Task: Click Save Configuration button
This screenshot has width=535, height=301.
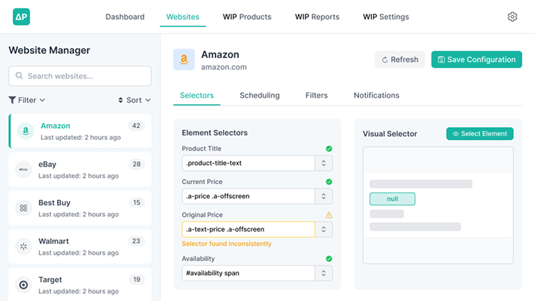Action: tap(476, 59)
